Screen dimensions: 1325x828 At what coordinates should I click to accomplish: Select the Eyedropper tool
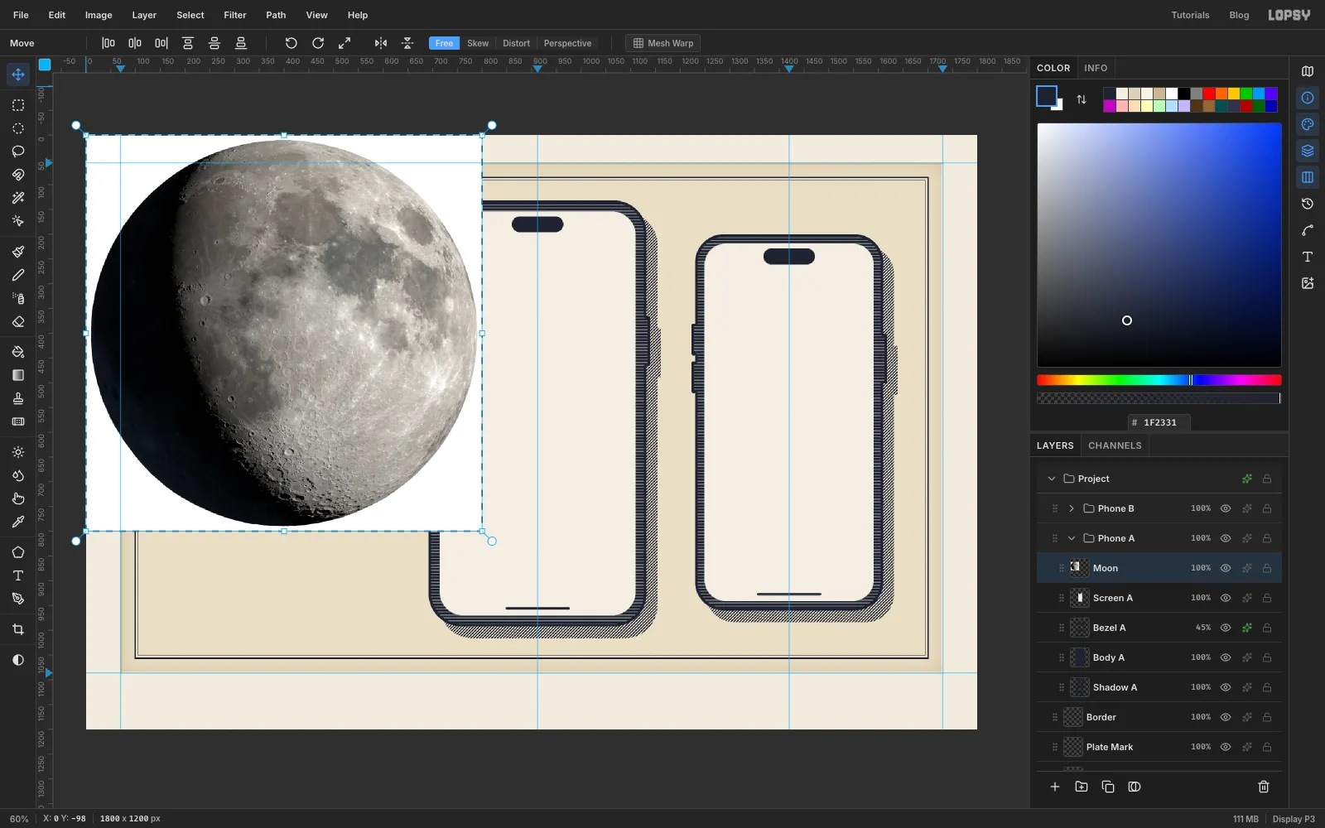click(17, 522)
